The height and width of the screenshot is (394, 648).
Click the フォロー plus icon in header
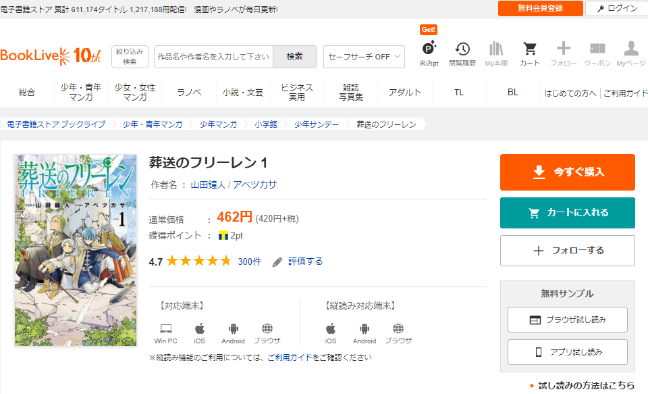coord(564,49)
